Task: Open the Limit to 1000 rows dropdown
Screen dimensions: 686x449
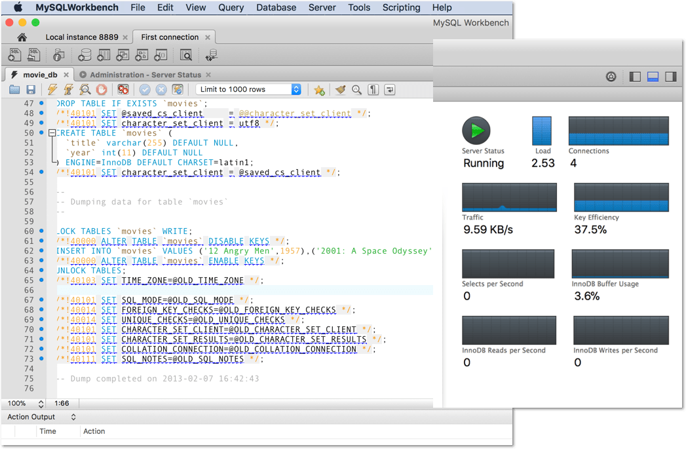Action: tap(248, 89)
